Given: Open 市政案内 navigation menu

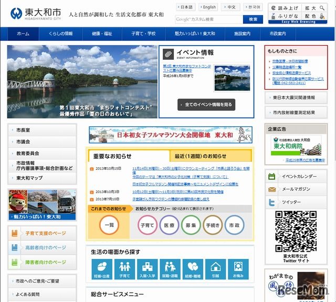Looking at the screenshot, I should pyautogui.click(x=278, y=34).
